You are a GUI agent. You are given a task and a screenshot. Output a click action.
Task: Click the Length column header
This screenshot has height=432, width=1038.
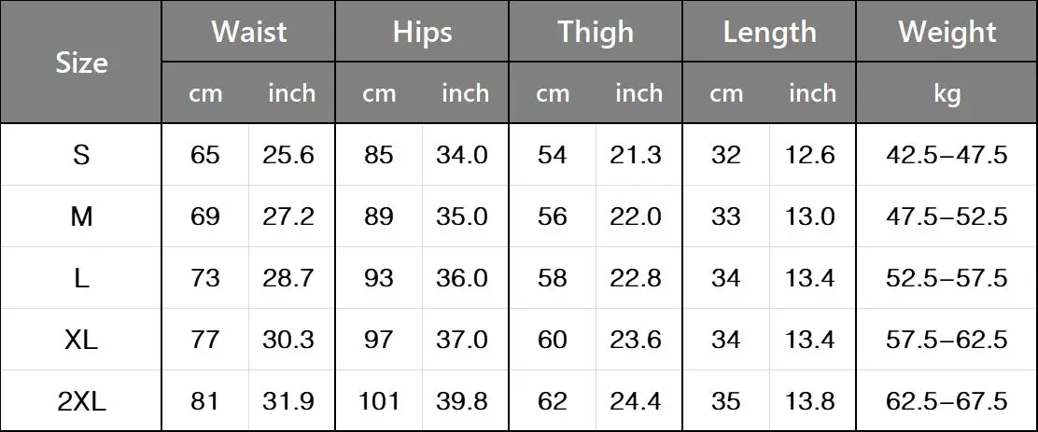click(768, 32)
